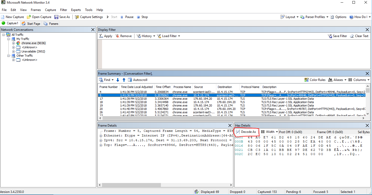Open Options dialog
372x195 pixels.
(x=338, y=17)
